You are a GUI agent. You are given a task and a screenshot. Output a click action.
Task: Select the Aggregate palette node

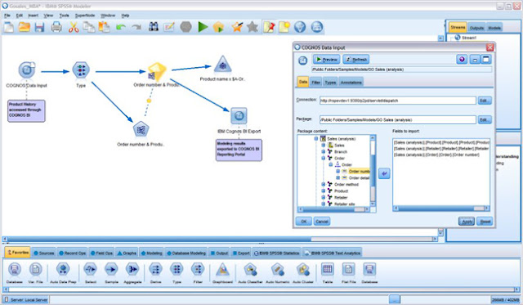click(x=132, y=269)
